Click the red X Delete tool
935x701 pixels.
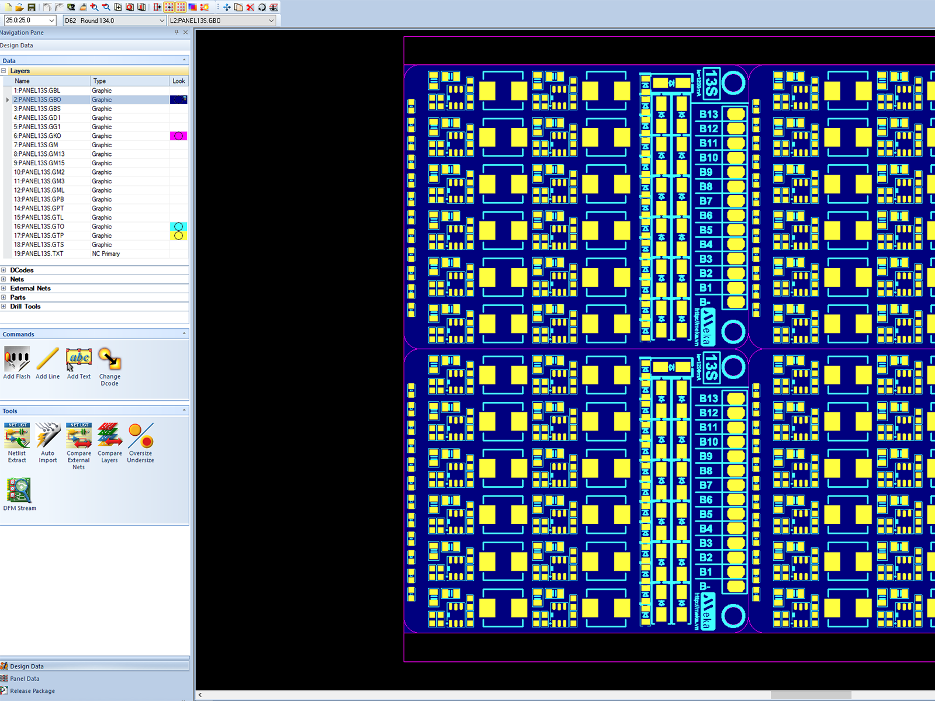click(250, 7)
